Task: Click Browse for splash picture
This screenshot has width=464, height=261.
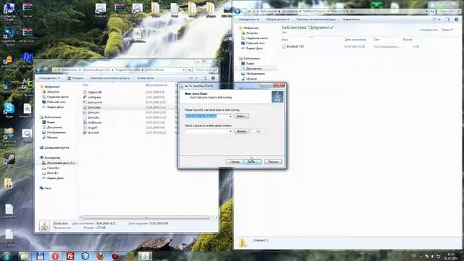Action: coord(241,131)
